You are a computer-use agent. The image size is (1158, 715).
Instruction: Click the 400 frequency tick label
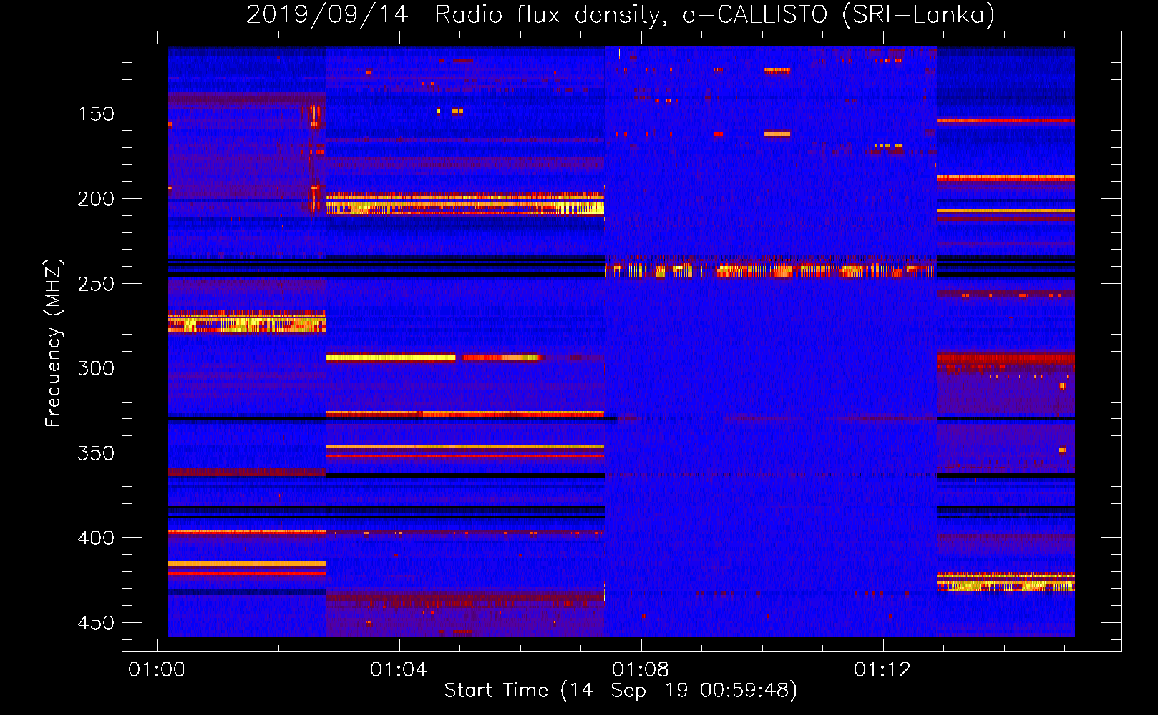[x=96, y=538]
